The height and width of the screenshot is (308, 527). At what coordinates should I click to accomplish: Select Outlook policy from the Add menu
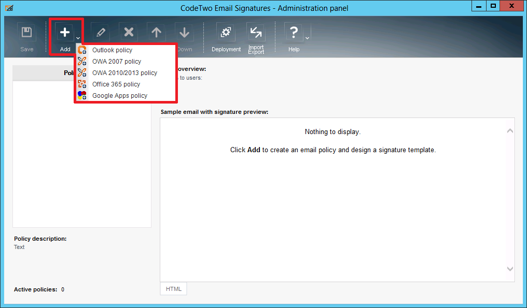tap(126, 50)
